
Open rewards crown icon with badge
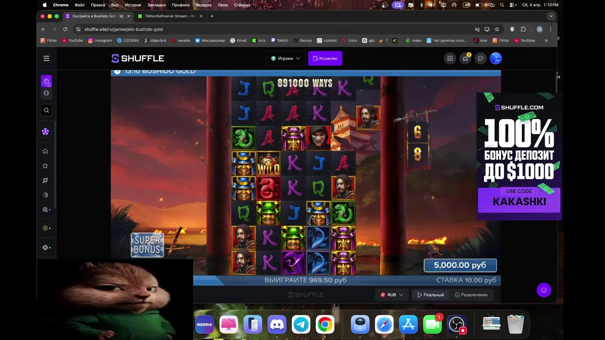click(466, 59)
